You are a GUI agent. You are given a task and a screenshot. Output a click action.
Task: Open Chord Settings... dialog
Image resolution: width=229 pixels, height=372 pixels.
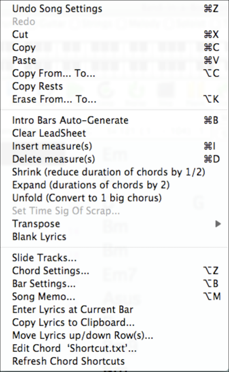point(50,271)
